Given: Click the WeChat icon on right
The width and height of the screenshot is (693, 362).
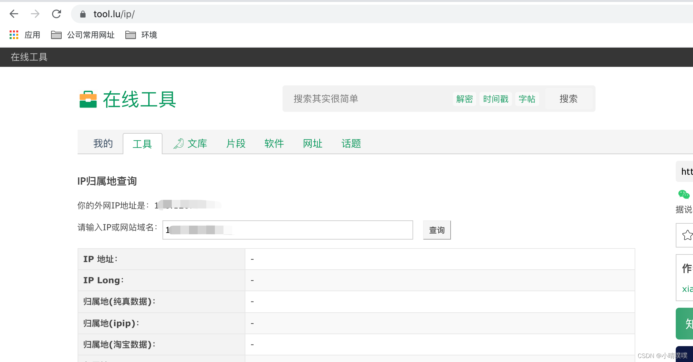Looking at the screenshot, I should 684,194.
